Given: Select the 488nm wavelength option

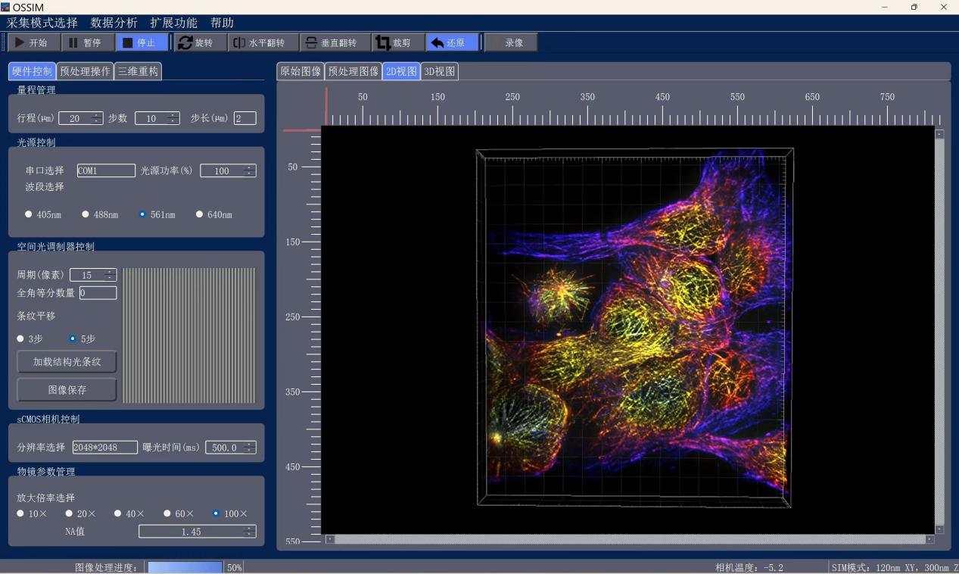Looking at the screenshot, I should (x=86, y=214).
